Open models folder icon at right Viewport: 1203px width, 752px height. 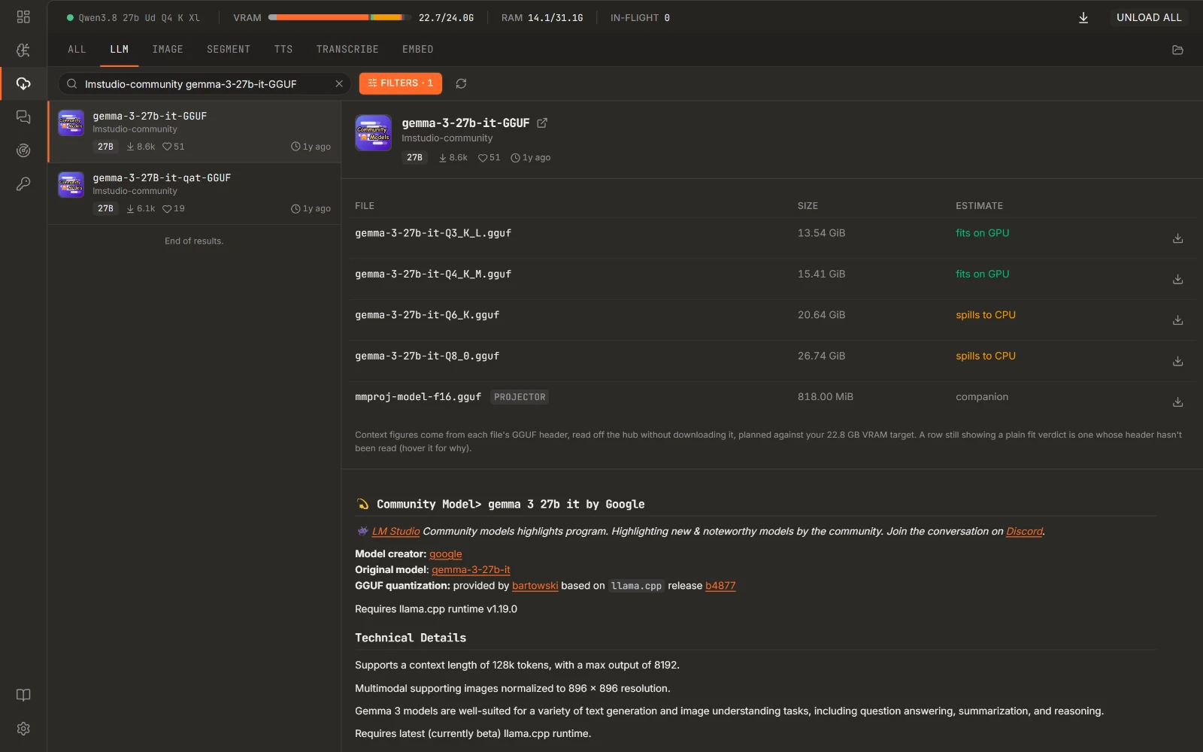click(1177, 50)
